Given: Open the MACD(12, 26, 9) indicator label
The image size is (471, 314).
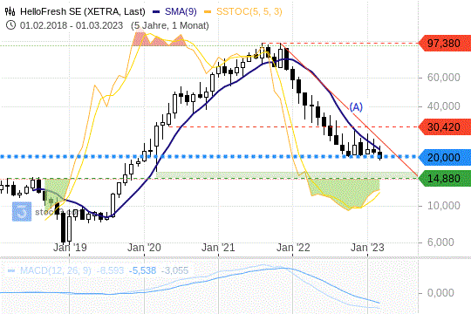Looking at the screenshot, I should (x=55, y=270).
